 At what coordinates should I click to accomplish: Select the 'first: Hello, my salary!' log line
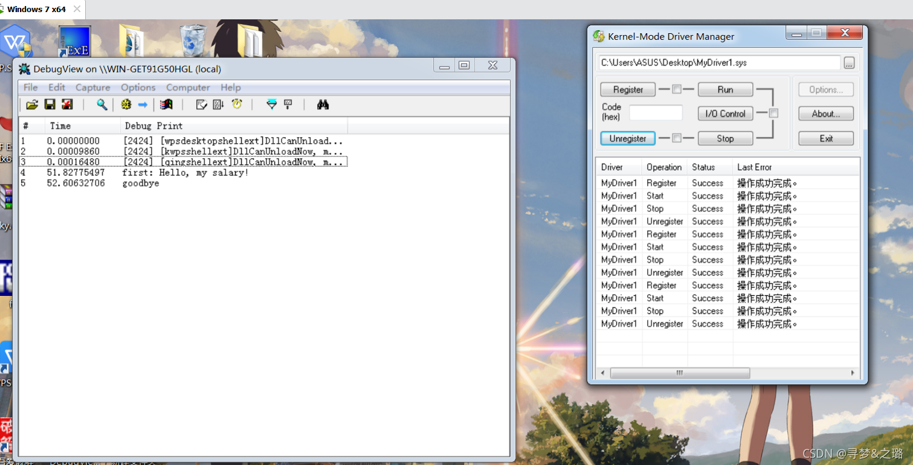[x=186, y=173]
